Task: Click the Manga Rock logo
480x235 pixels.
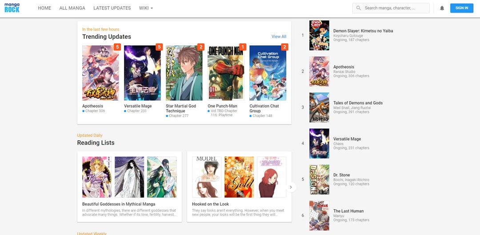Action: pos(12,8)
